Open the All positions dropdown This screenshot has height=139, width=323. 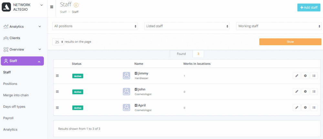click(x=95, y=26)
